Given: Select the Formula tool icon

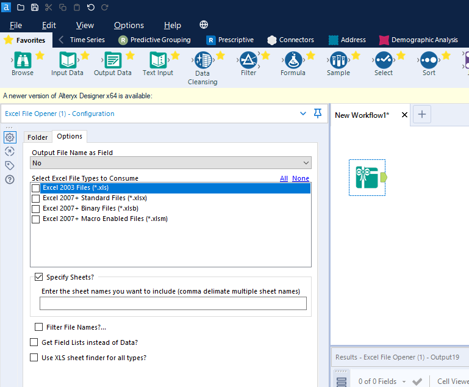Looking at the screenshot, I should (x=293, y=60).
